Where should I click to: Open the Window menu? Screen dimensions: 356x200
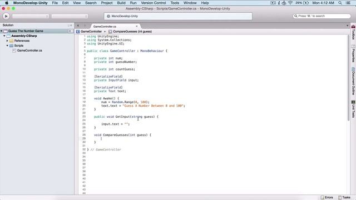(x=190, y=3)
